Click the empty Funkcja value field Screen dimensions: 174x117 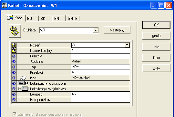pyautogui.click(x=100, y=56)
